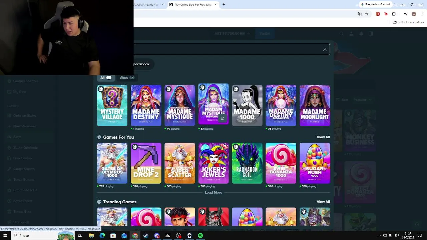The image size is (427, 240).
Task: Open the Todos los marcadores bookmarks folder
Action: click(408, 22)
